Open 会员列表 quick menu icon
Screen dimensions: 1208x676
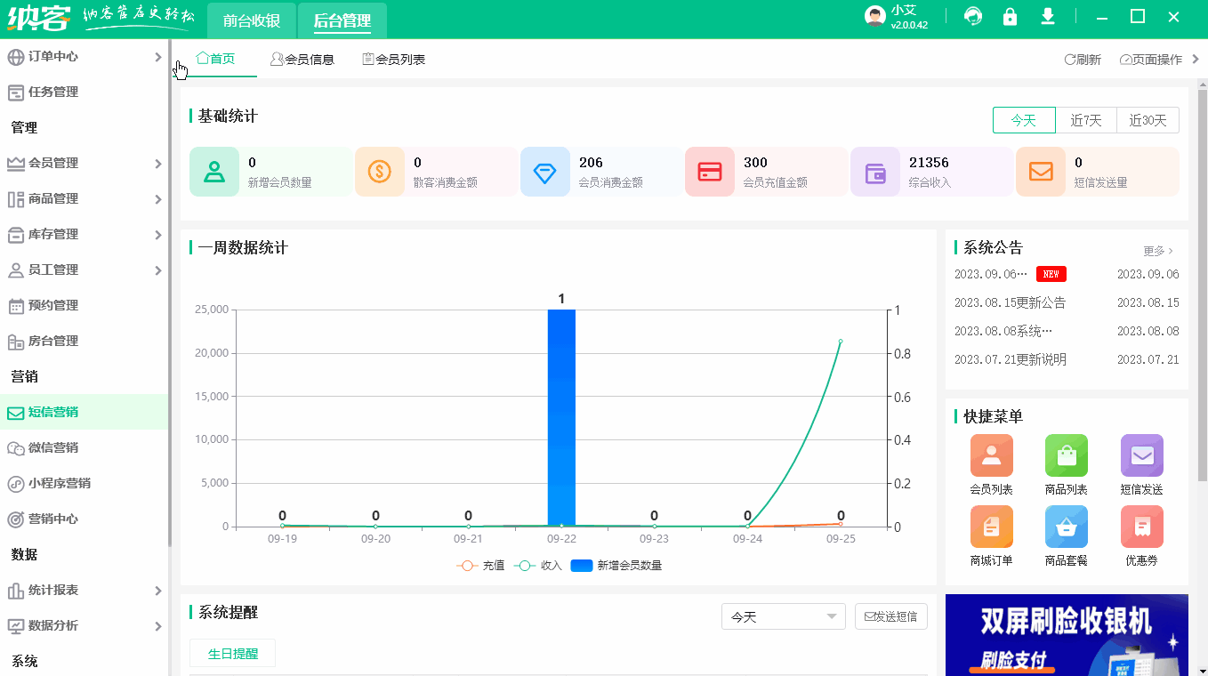tap(991, 456)
